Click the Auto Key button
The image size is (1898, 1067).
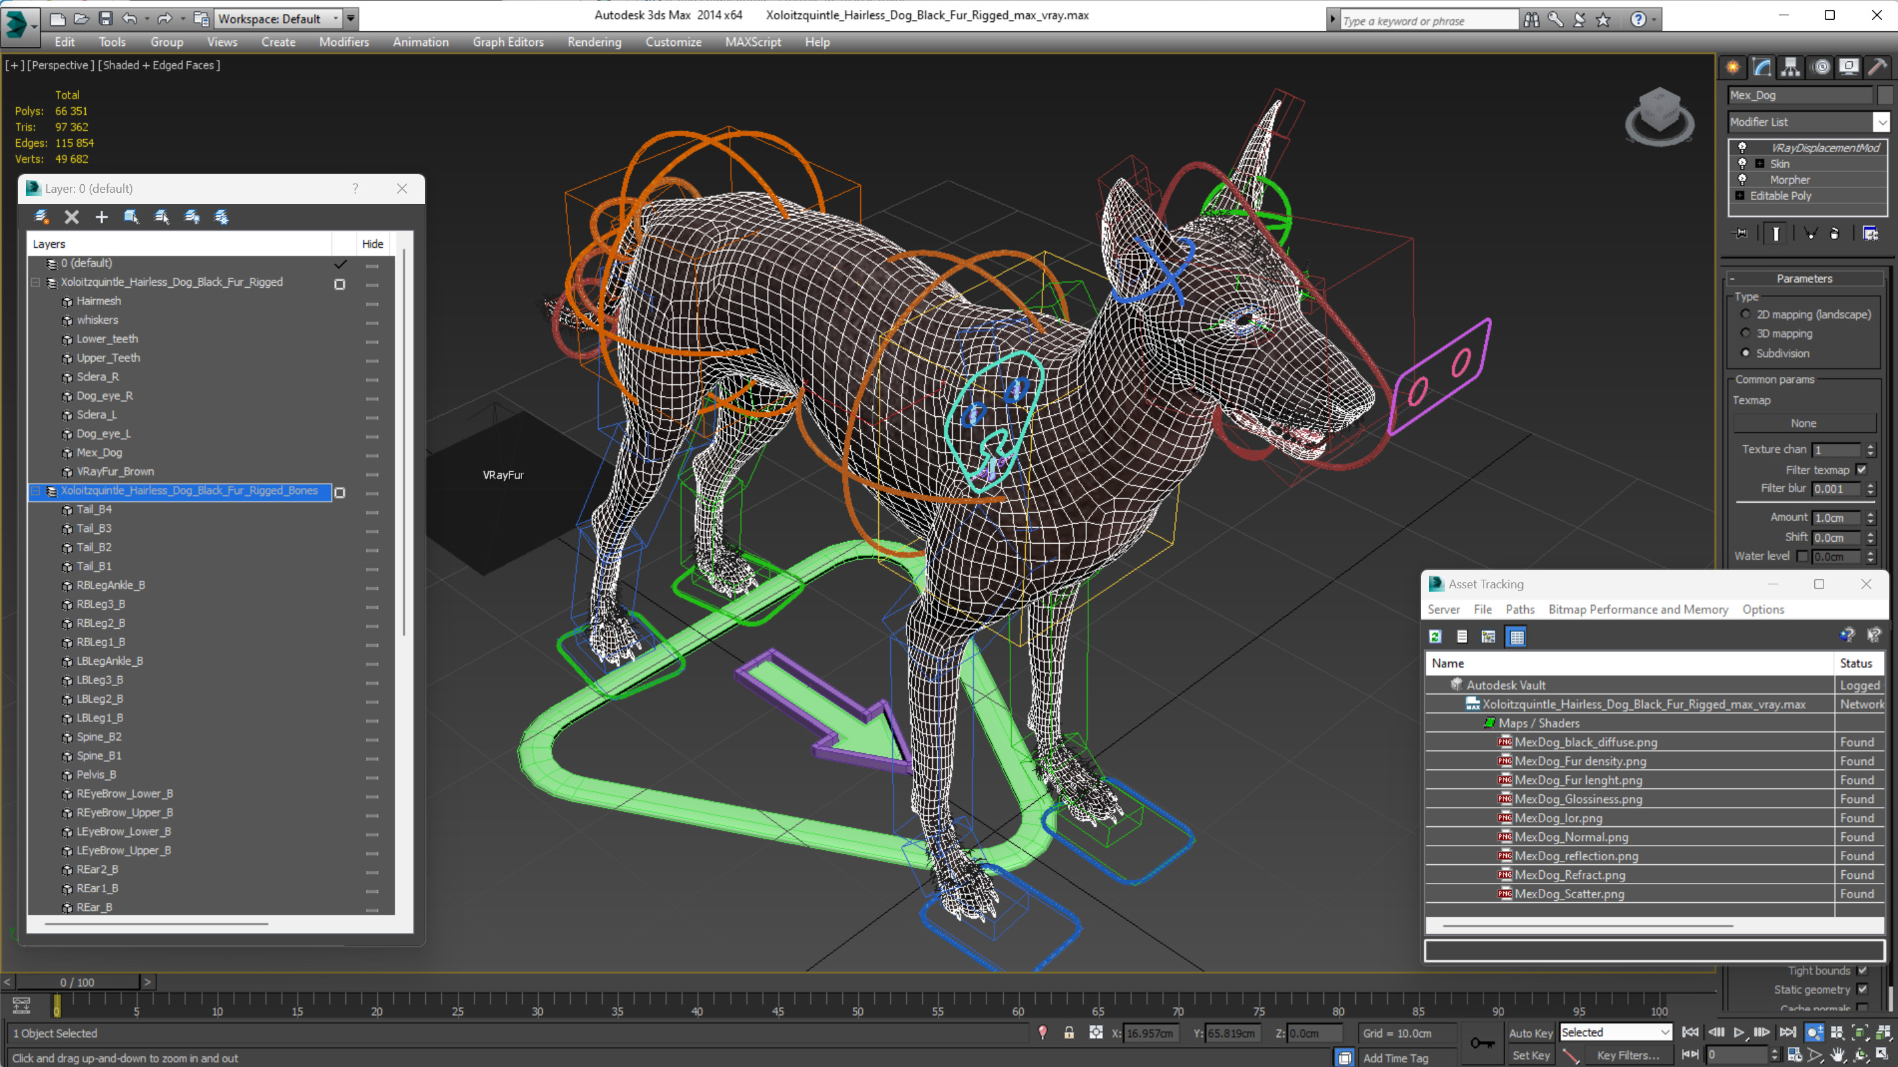(x=1531, y=1033)
